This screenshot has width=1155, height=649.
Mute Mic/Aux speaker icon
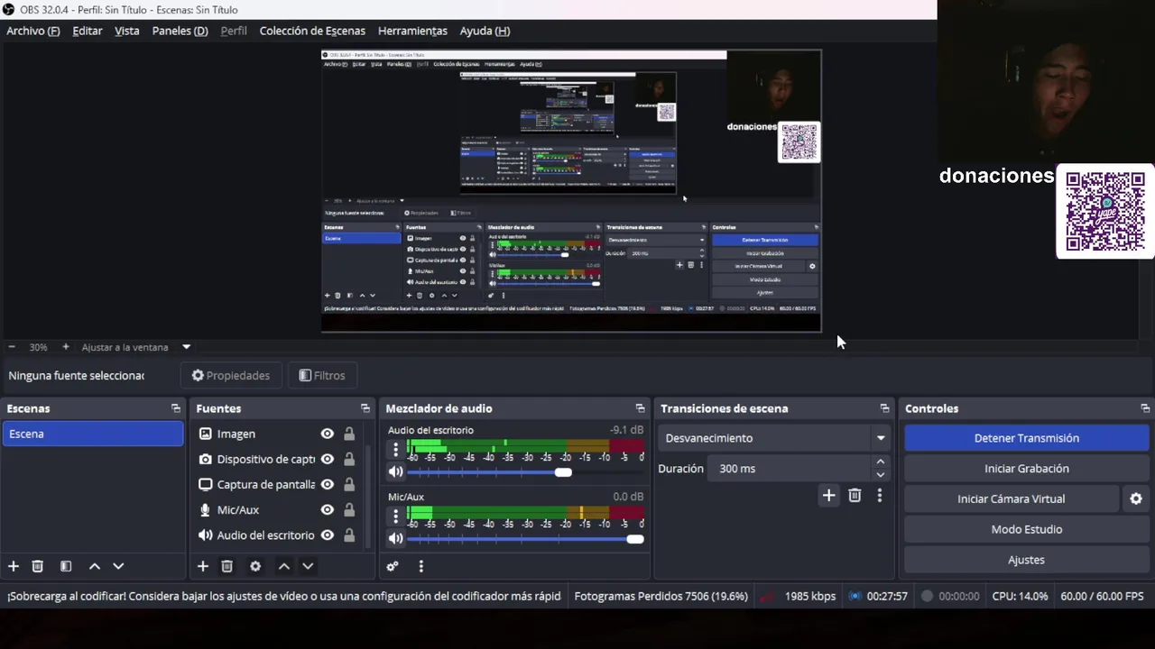point(395,538)
